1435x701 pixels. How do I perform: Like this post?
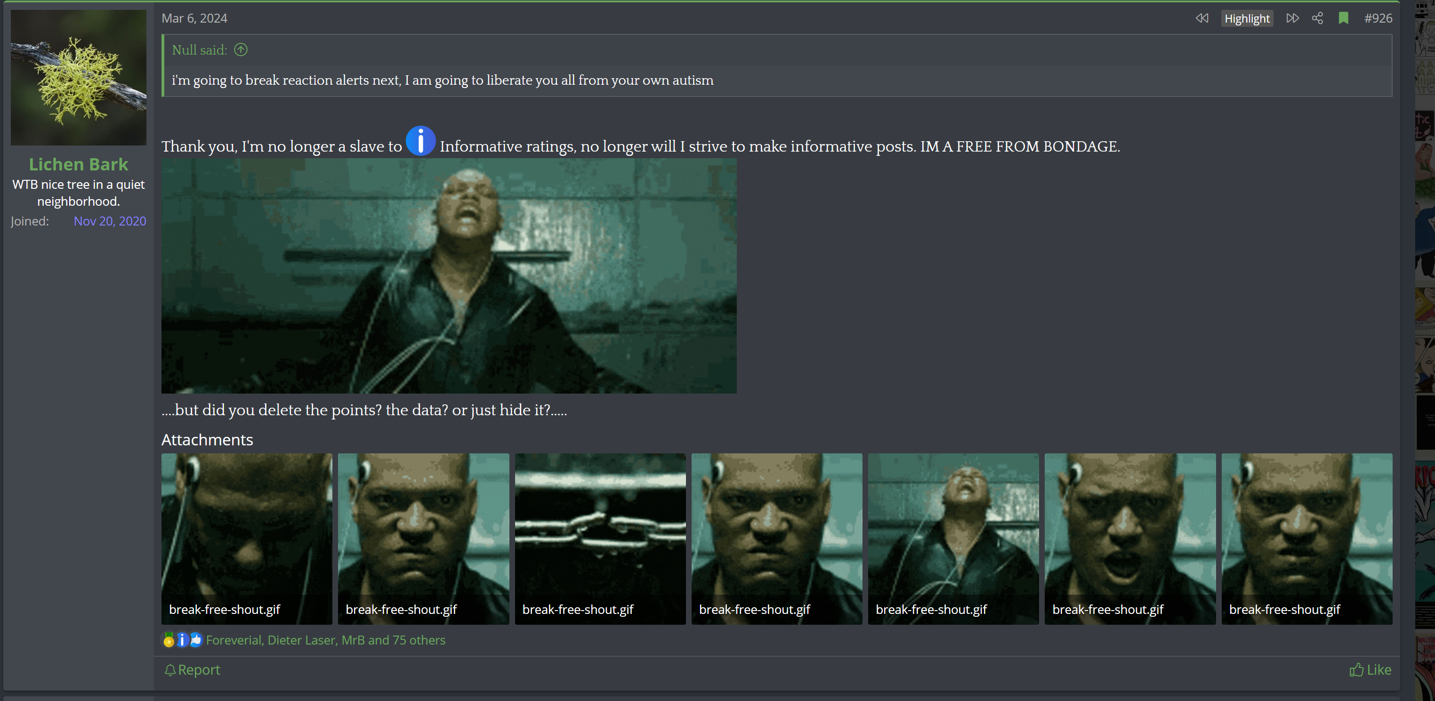[x=1370, y=670]
